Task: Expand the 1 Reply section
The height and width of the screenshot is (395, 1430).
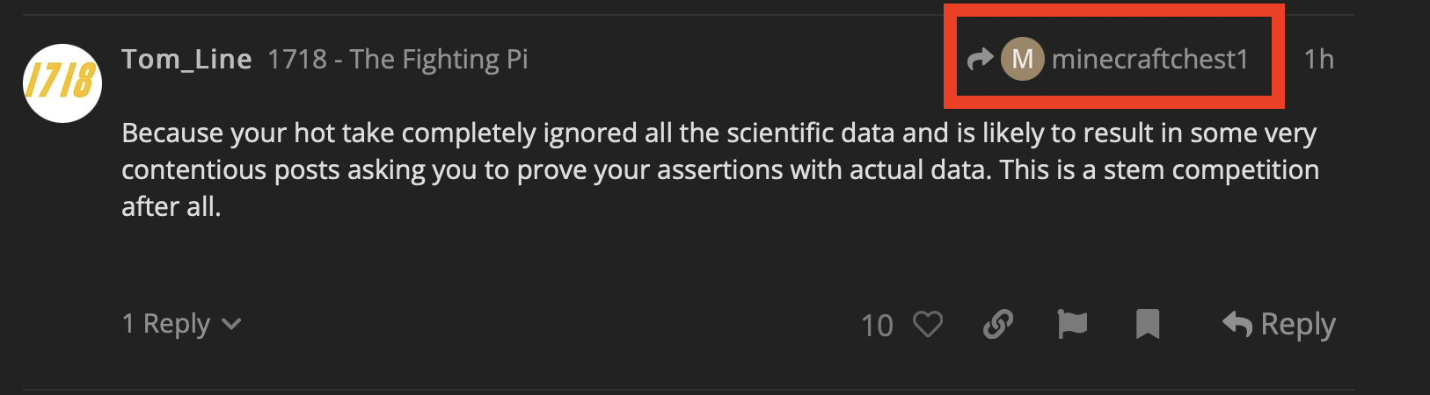Action: pos(181,324)
